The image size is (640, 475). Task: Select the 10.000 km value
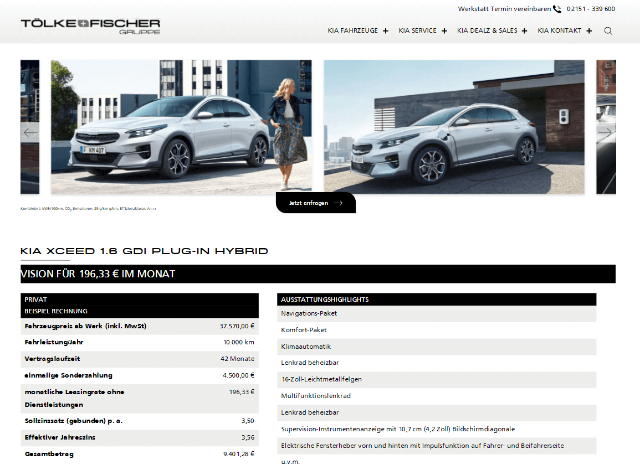coord(239,343)
